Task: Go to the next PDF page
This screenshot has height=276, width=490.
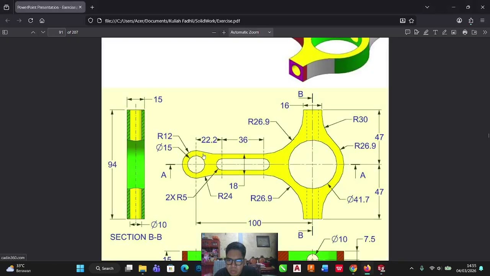Action: tap(43, 32)
